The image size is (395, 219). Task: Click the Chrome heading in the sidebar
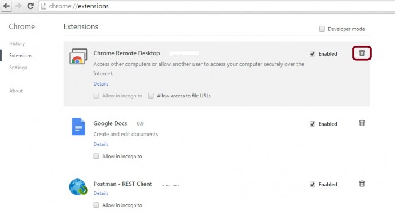pos(21,26)
